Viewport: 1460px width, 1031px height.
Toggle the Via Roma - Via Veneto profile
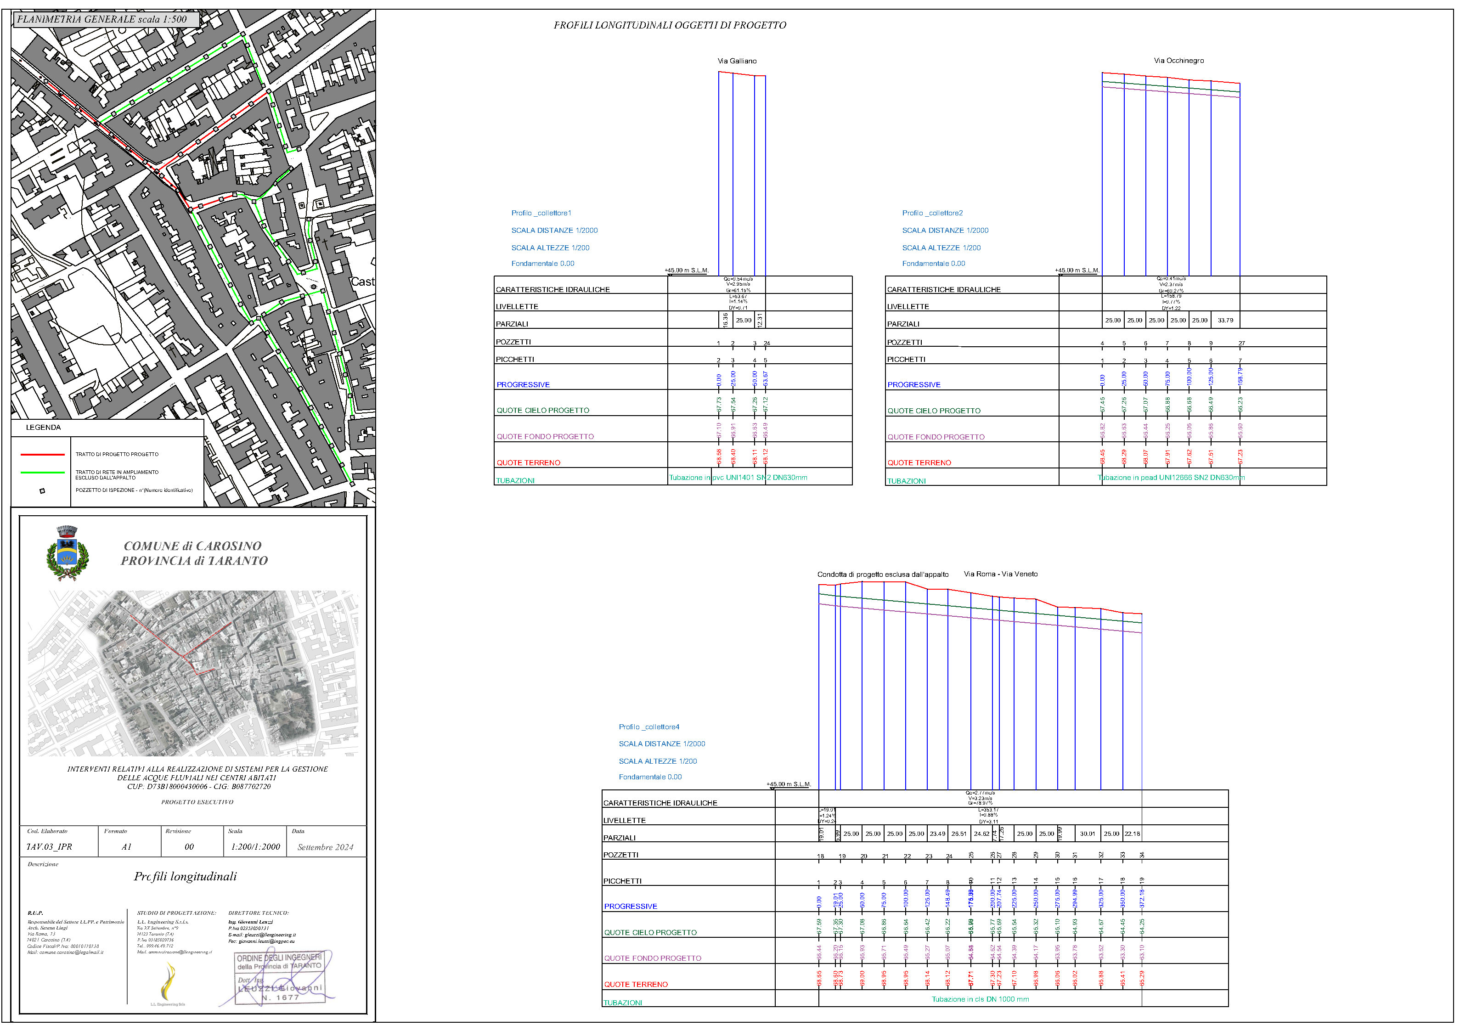(x=1002, y=574)
